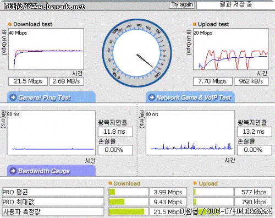Click the Upload test heading
This screenshot has width=275, height=218.
pyautogui.click(x=213, y=24)
